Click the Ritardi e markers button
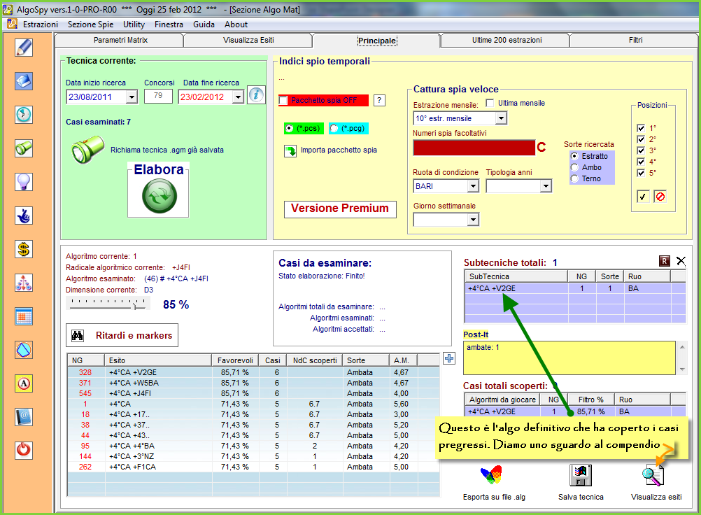Screen dimensions: 701x515 pos(122,336)
